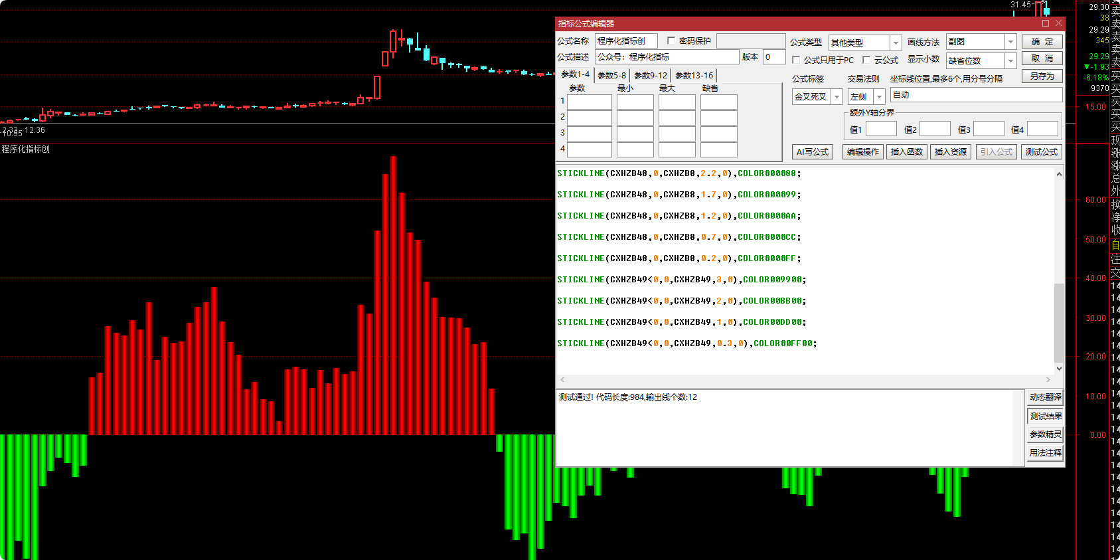The height and width of the screenshot is (560, 1120).
Task: Click the code editor's scroll-down arrow
Action: (1059, 368)
